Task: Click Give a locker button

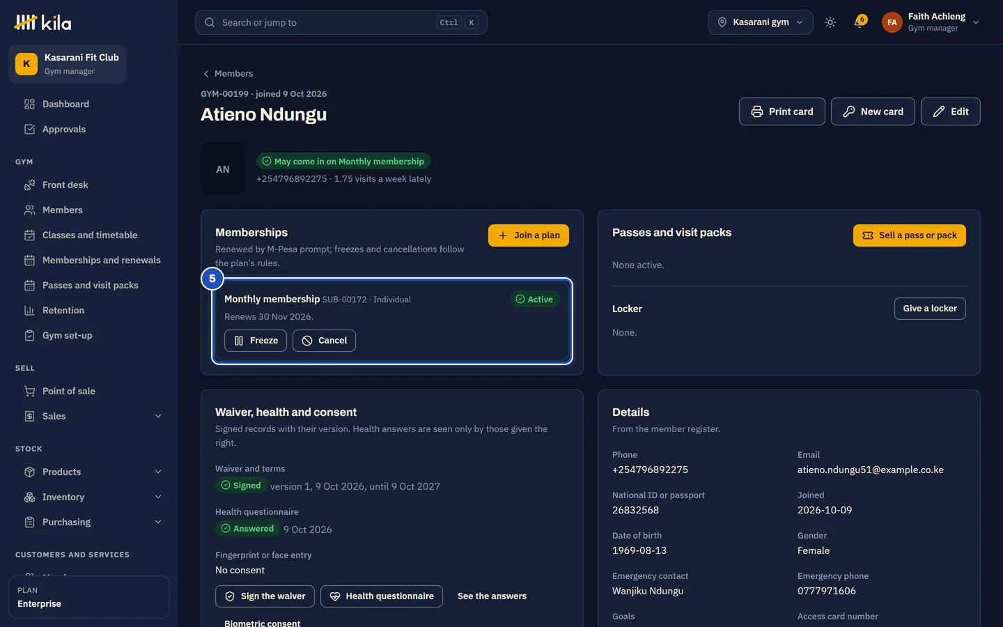Action: (x=930, y=309)
